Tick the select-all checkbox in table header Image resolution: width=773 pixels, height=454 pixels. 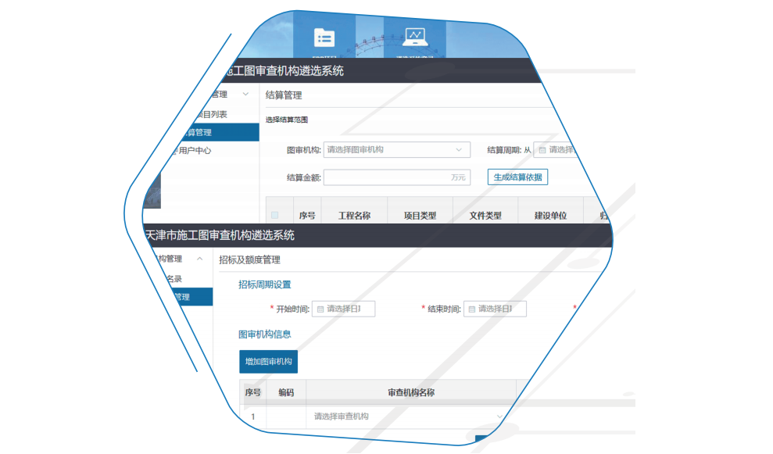274,216
